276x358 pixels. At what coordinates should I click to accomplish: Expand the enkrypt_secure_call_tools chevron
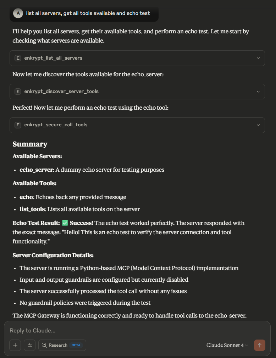coord(258,125)
